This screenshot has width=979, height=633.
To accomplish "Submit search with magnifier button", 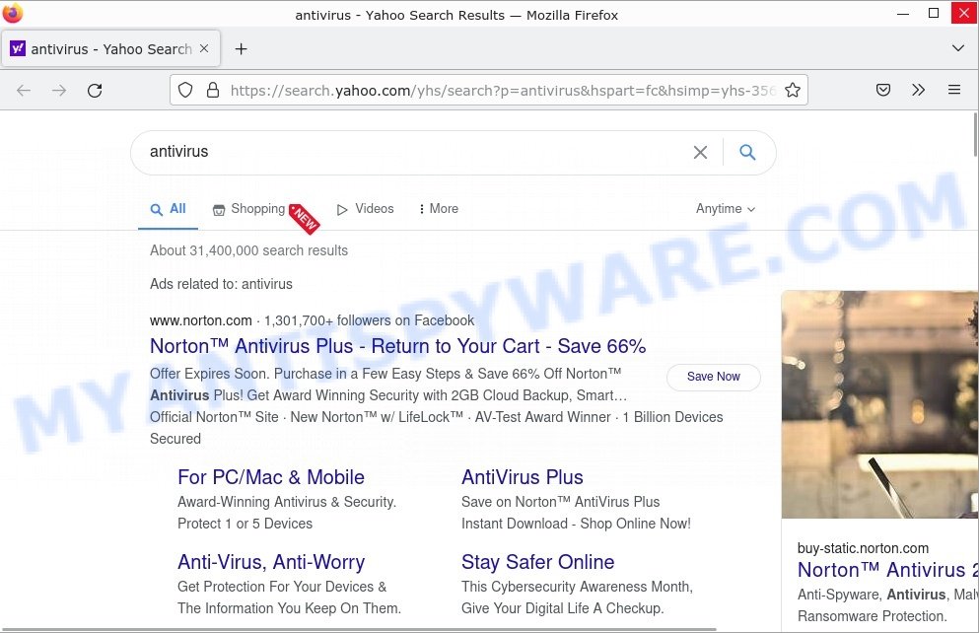I will pyautogui.click(x=747, y=152).
